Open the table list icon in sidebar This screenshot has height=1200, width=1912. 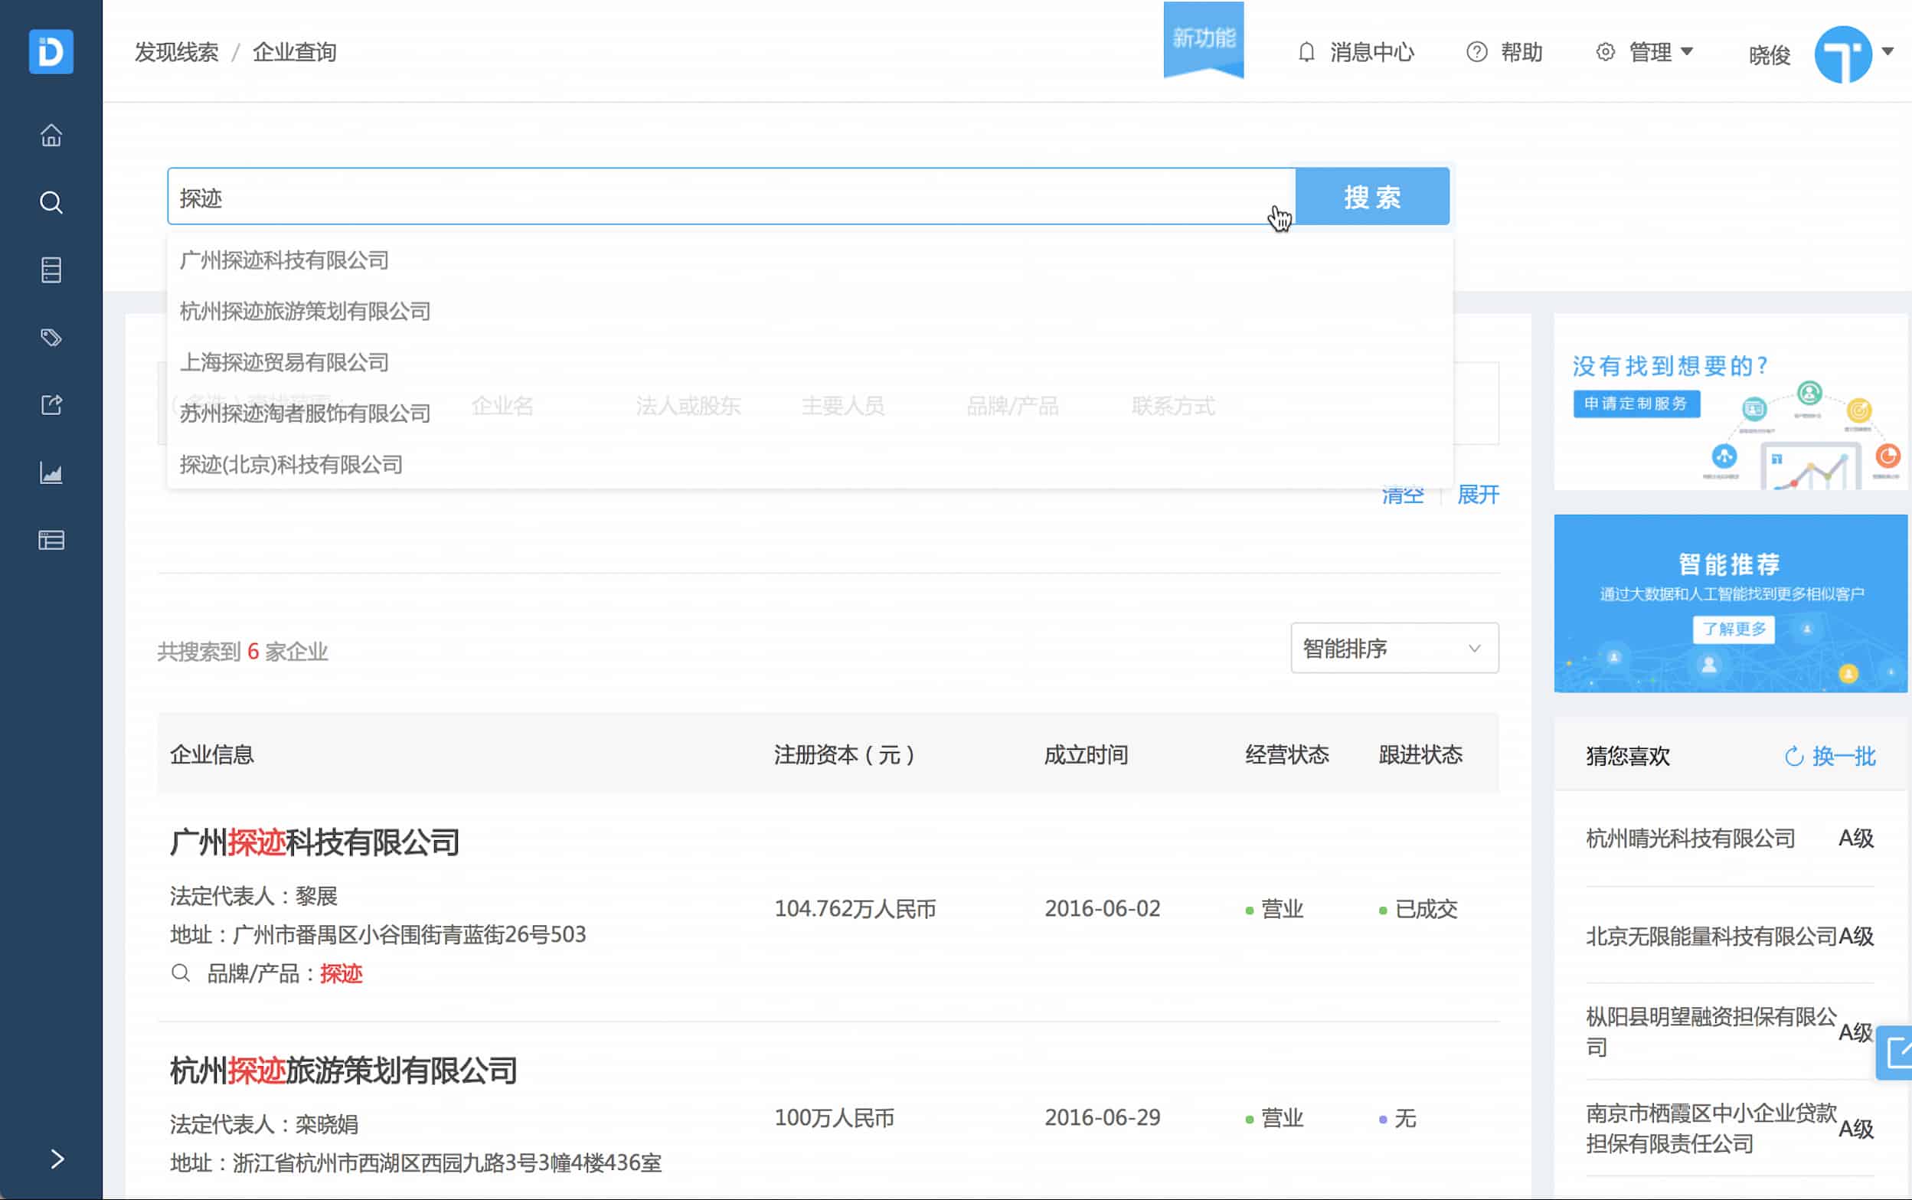coord(51,541)
